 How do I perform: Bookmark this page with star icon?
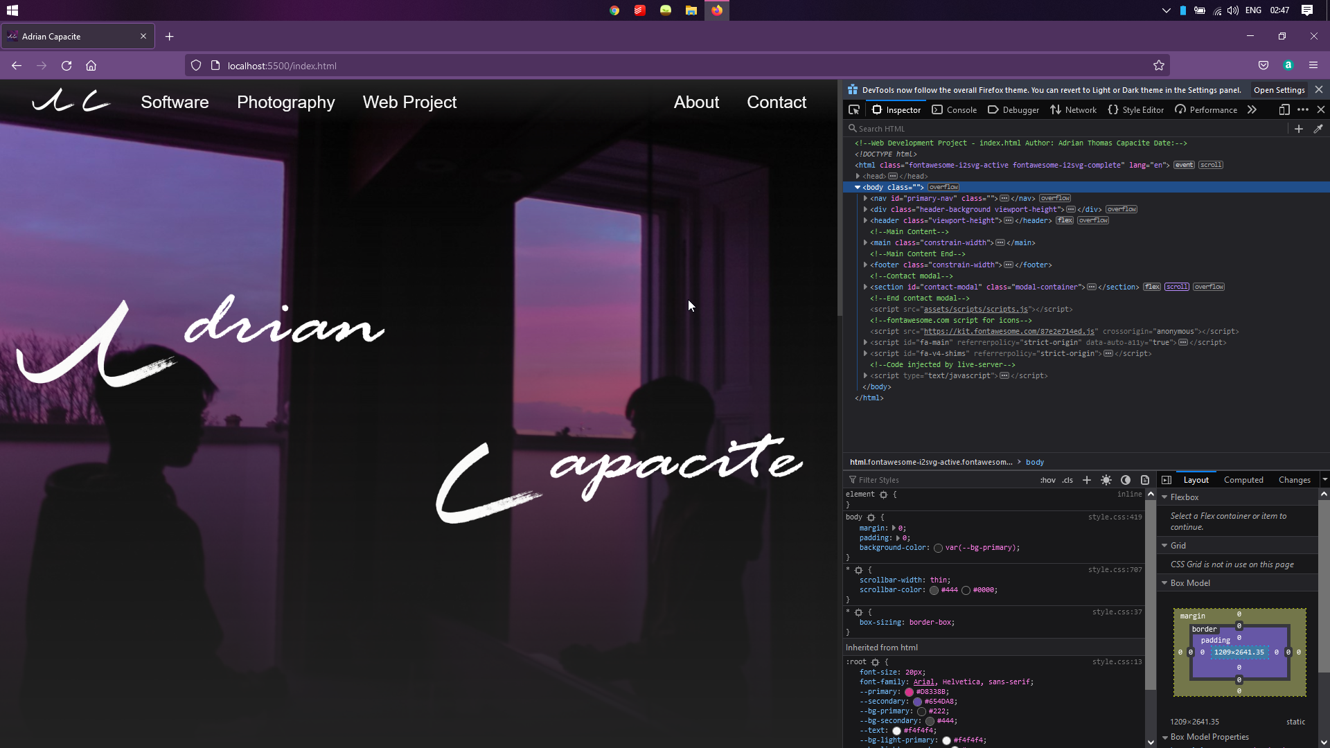[x=1159, y=66]
